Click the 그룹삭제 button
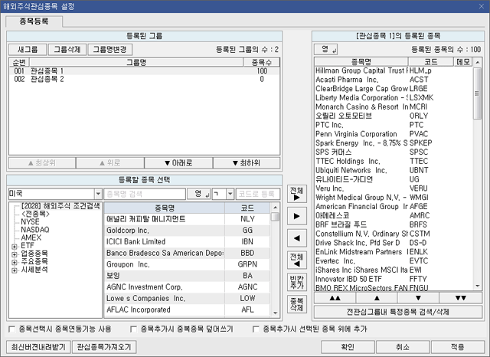Viewport: 490px width, 357px height. click(67, 49)
